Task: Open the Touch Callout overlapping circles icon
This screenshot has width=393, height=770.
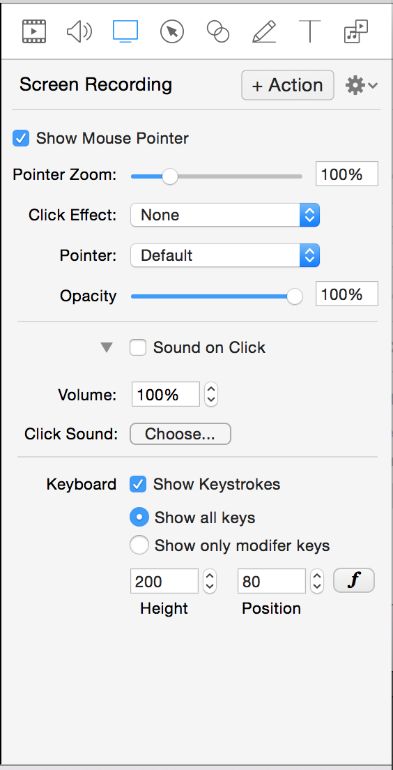Action: [x=218, y=31]
